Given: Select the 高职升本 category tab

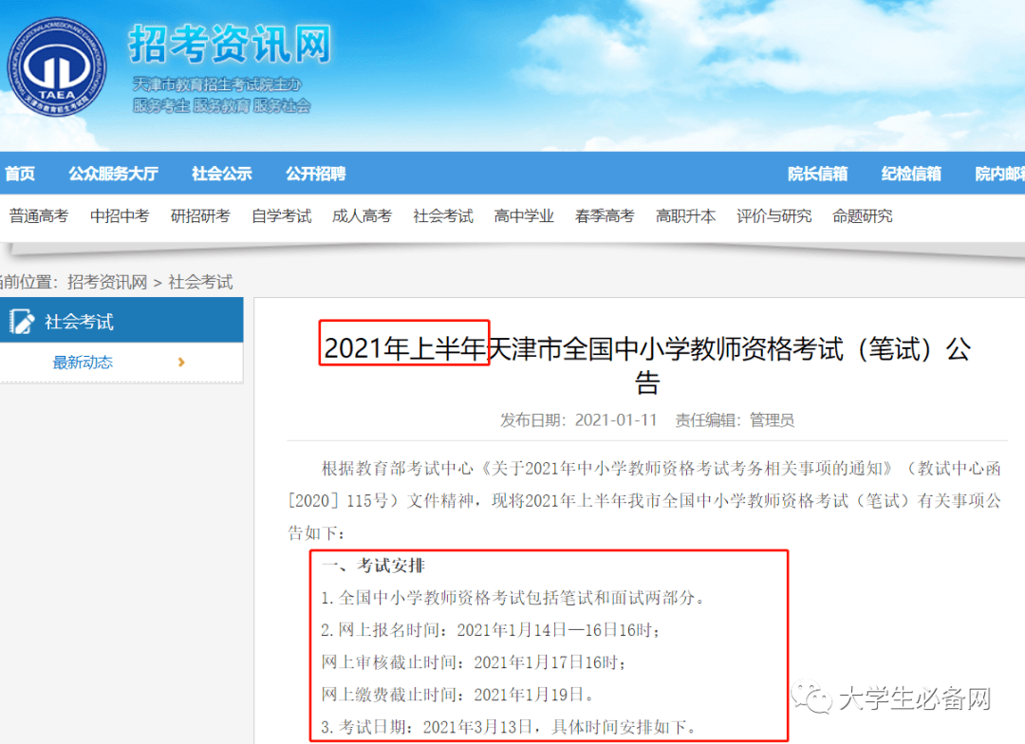Looking at the screenshot, I should 686,216.
